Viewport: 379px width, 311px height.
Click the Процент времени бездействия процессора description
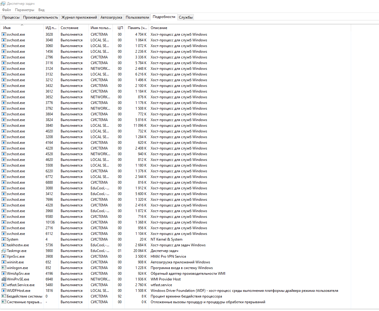[186, 296]
